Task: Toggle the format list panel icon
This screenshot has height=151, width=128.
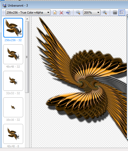Action: pos(122,12)
